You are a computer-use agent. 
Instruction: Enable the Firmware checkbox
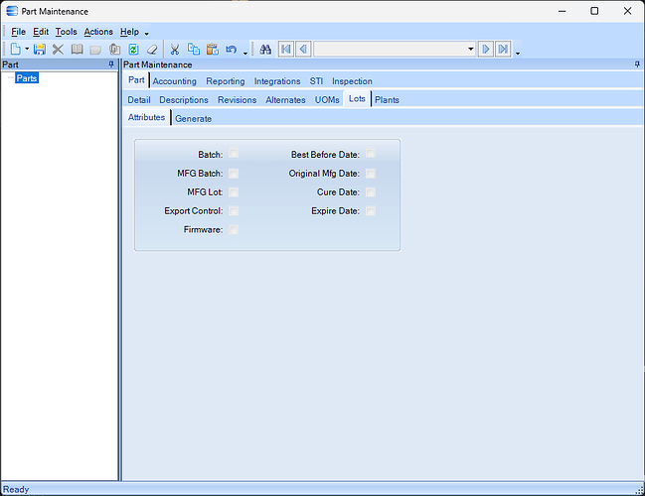click(x=234, y=229)
